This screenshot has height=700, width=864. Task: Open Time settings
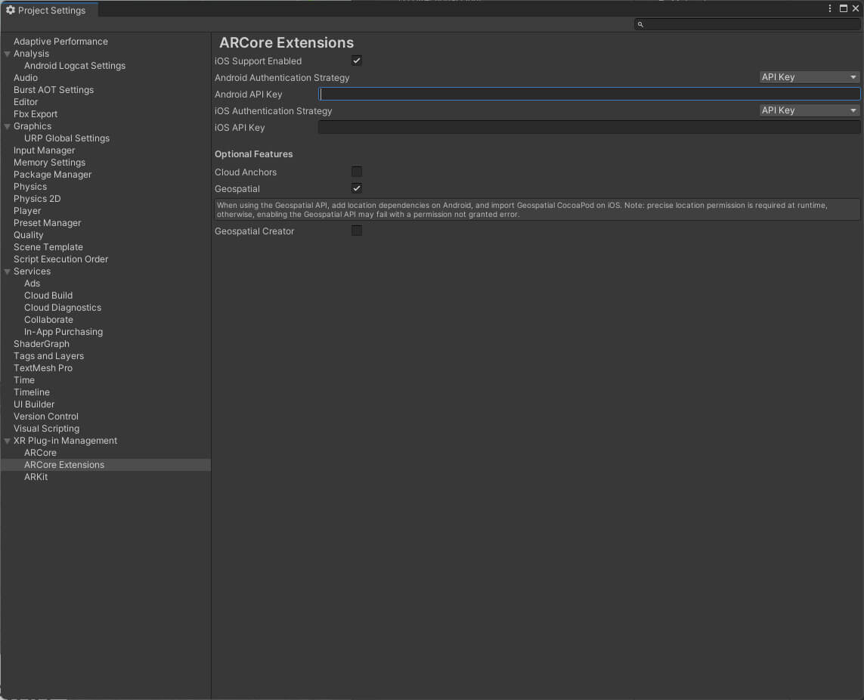pyautogui.click(x=23, y=381)
